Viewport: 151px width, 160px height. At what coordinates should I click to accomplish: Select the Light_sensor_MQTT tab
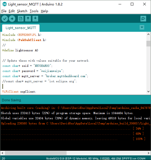click(x=21, y=28)
